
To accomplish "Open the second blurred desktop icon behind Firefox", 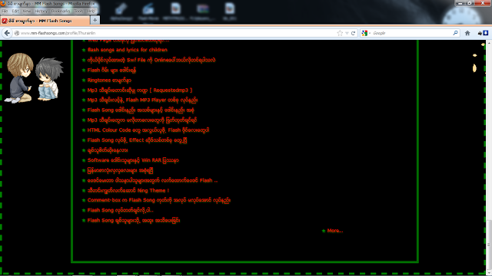I will [148, 11].
